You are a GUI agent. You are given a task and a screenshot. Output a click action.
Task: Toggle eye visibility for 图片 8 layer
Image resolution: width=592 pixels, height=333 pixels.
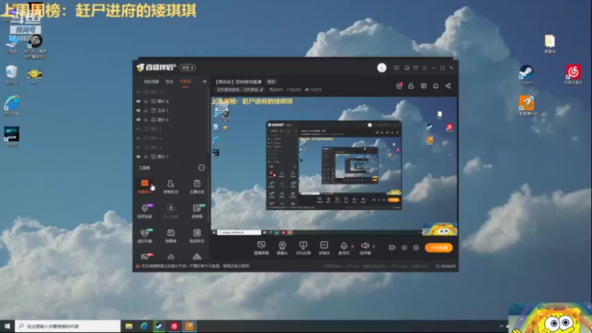[x=138, y=101]
